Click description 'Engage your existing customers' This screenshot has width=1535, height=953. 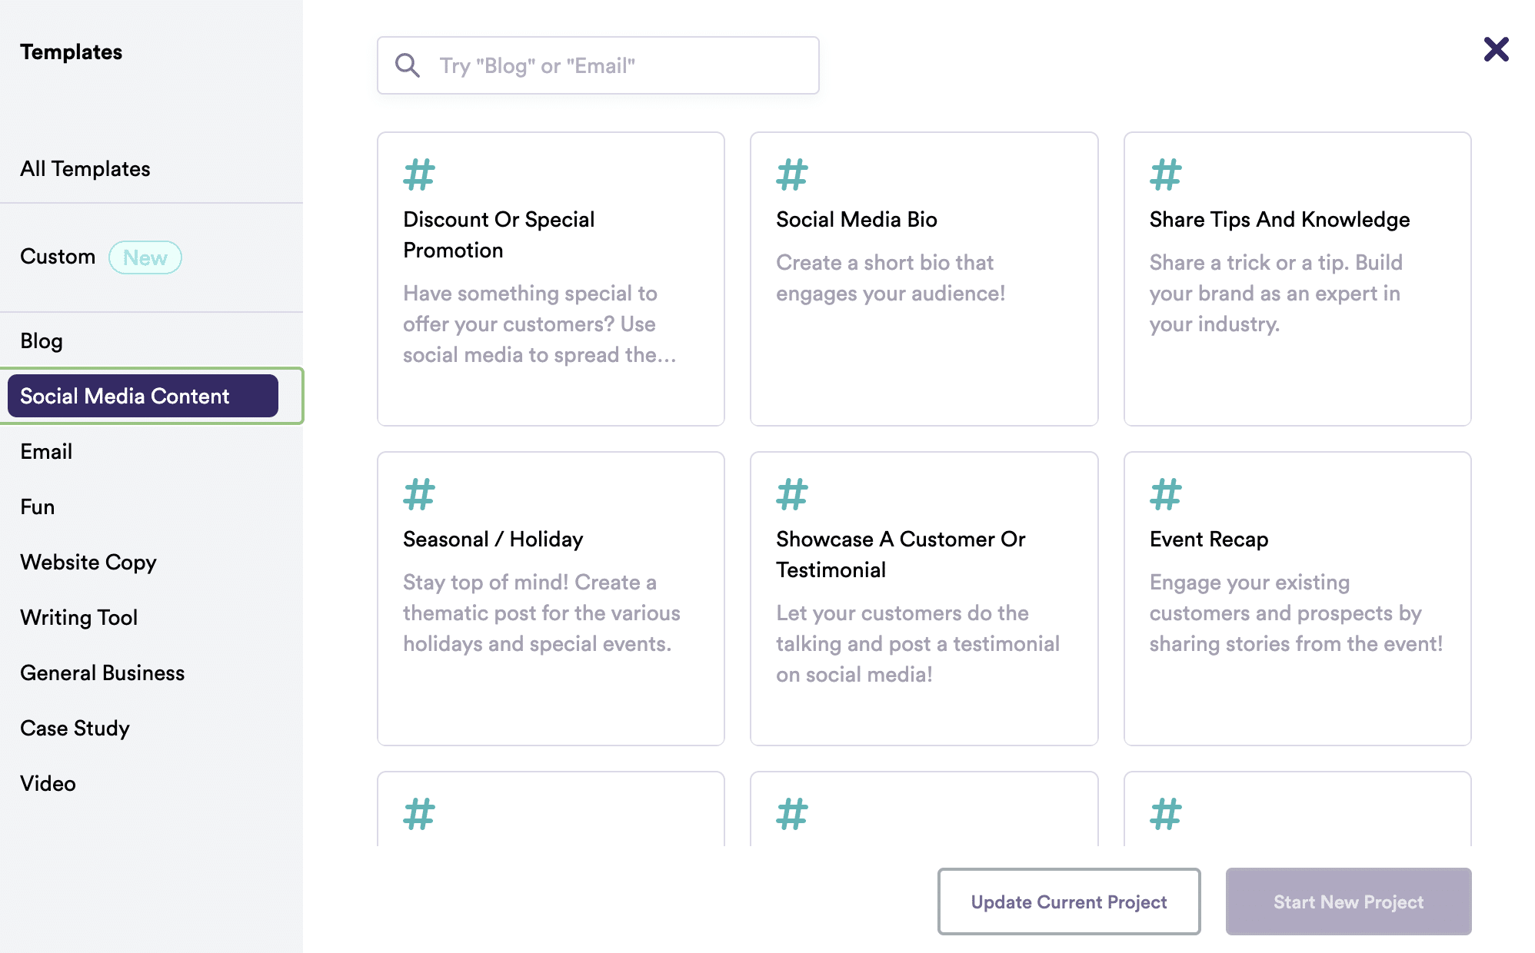tap(1296, 613)
